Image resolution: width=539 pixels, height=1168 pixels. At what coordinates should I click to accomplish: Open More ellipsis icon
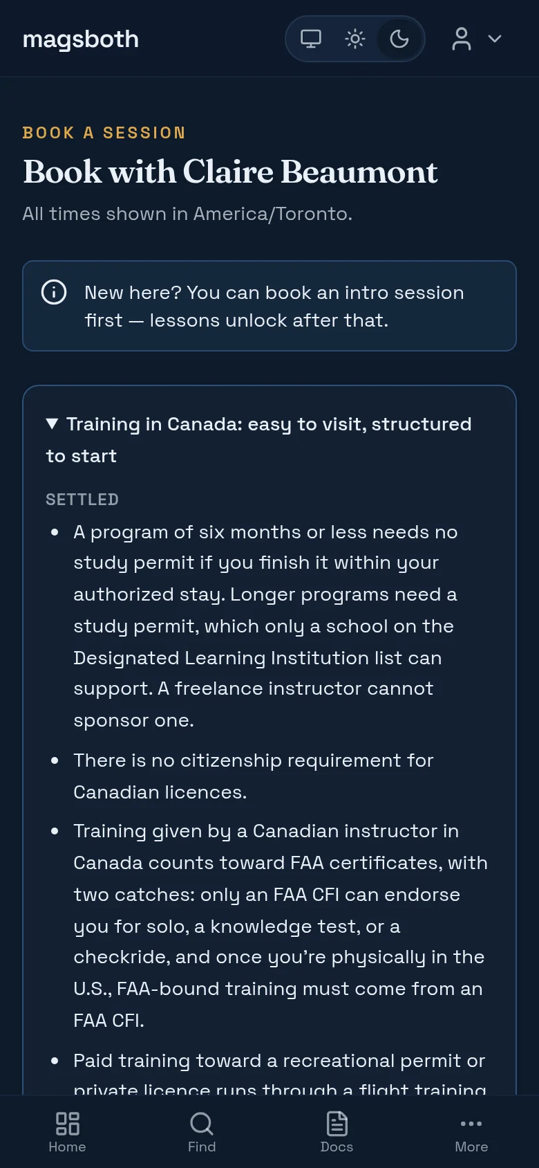coord(471,1124)
